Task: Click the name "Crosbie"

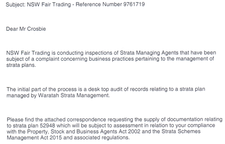Action: tap(37, 29)
